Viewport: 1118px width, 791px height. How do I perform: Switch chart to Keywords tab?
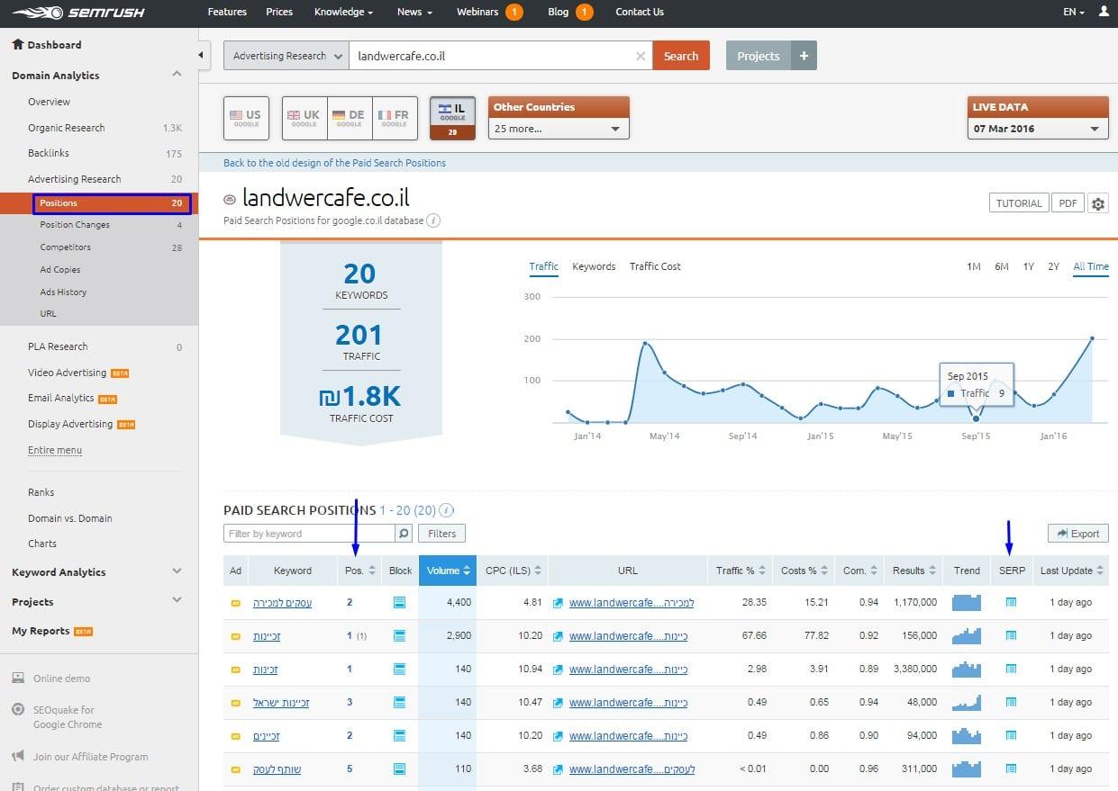point(594,266)
